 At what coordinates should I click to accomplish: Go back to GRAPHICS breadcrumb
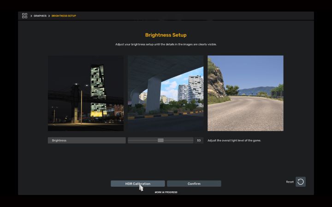point(40,16)
